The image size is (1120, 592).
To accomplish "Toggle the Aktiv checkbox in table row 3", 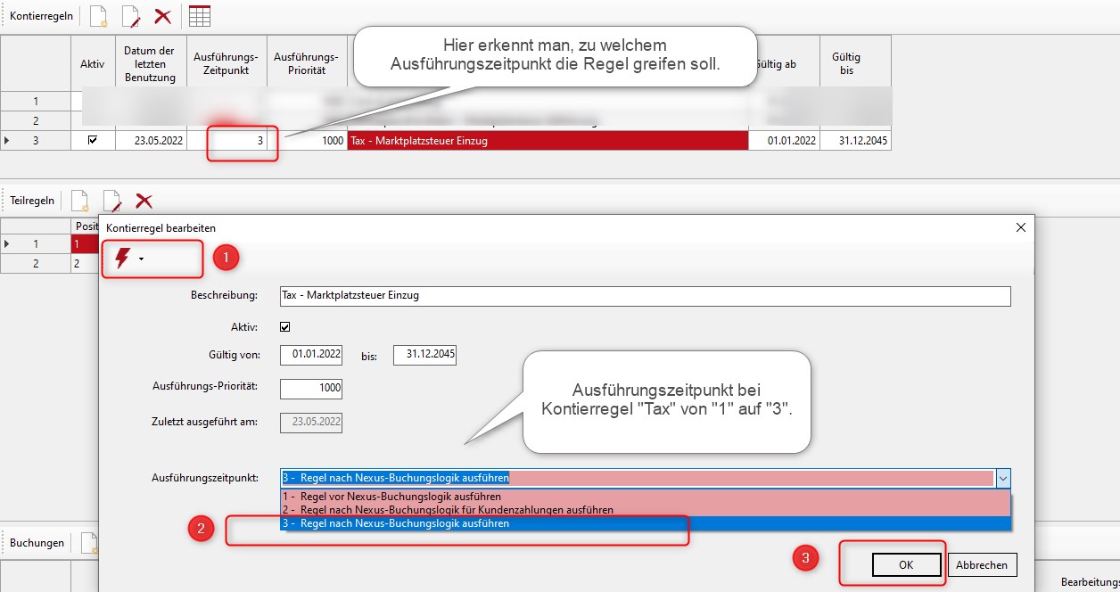I will pos(92,140).
